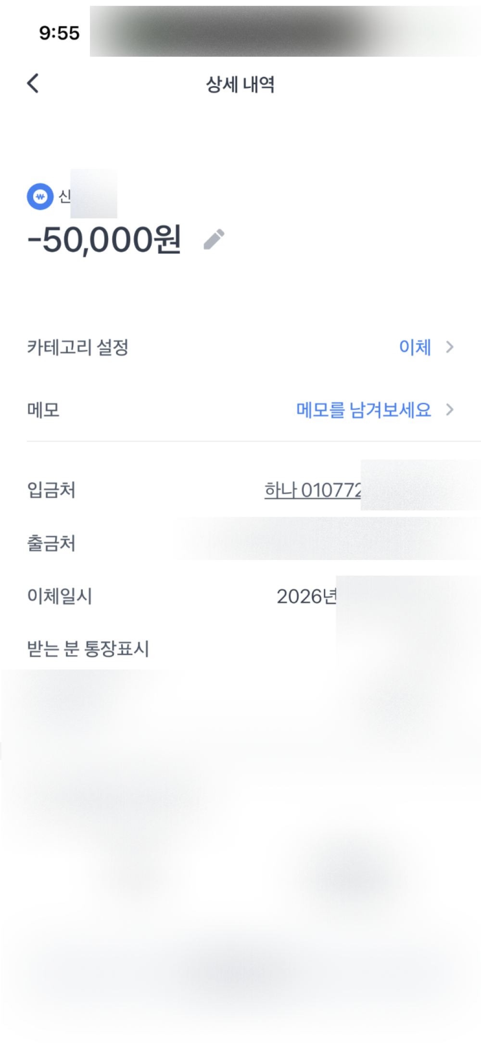Tap the 입금처 label
Screen dimensions: 481x1043
pos(51,490)
